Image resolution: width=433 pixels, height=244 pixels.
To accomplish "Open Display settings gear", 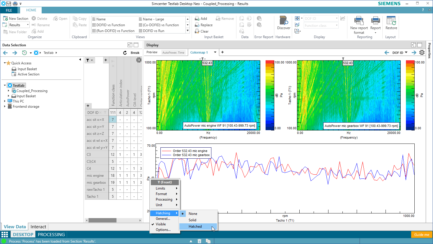I will 422,52.
